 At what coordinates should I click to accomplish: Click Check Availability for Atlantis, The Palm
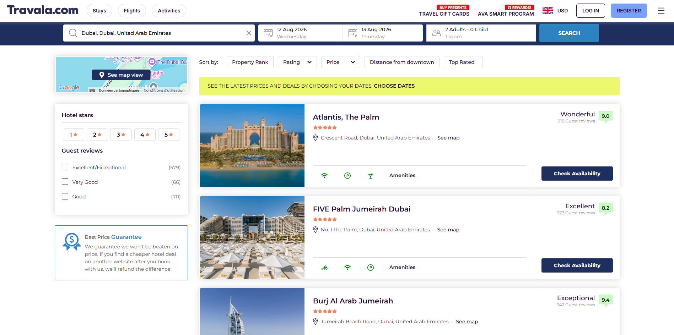click(577, 174)
